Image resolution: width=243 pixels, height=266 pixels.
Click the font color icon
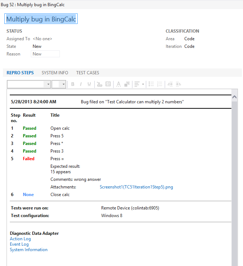(119, 84)
